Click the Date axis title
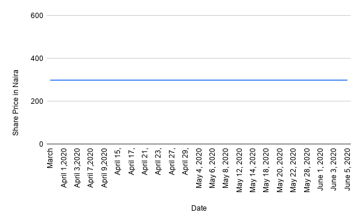 point(198,208)
